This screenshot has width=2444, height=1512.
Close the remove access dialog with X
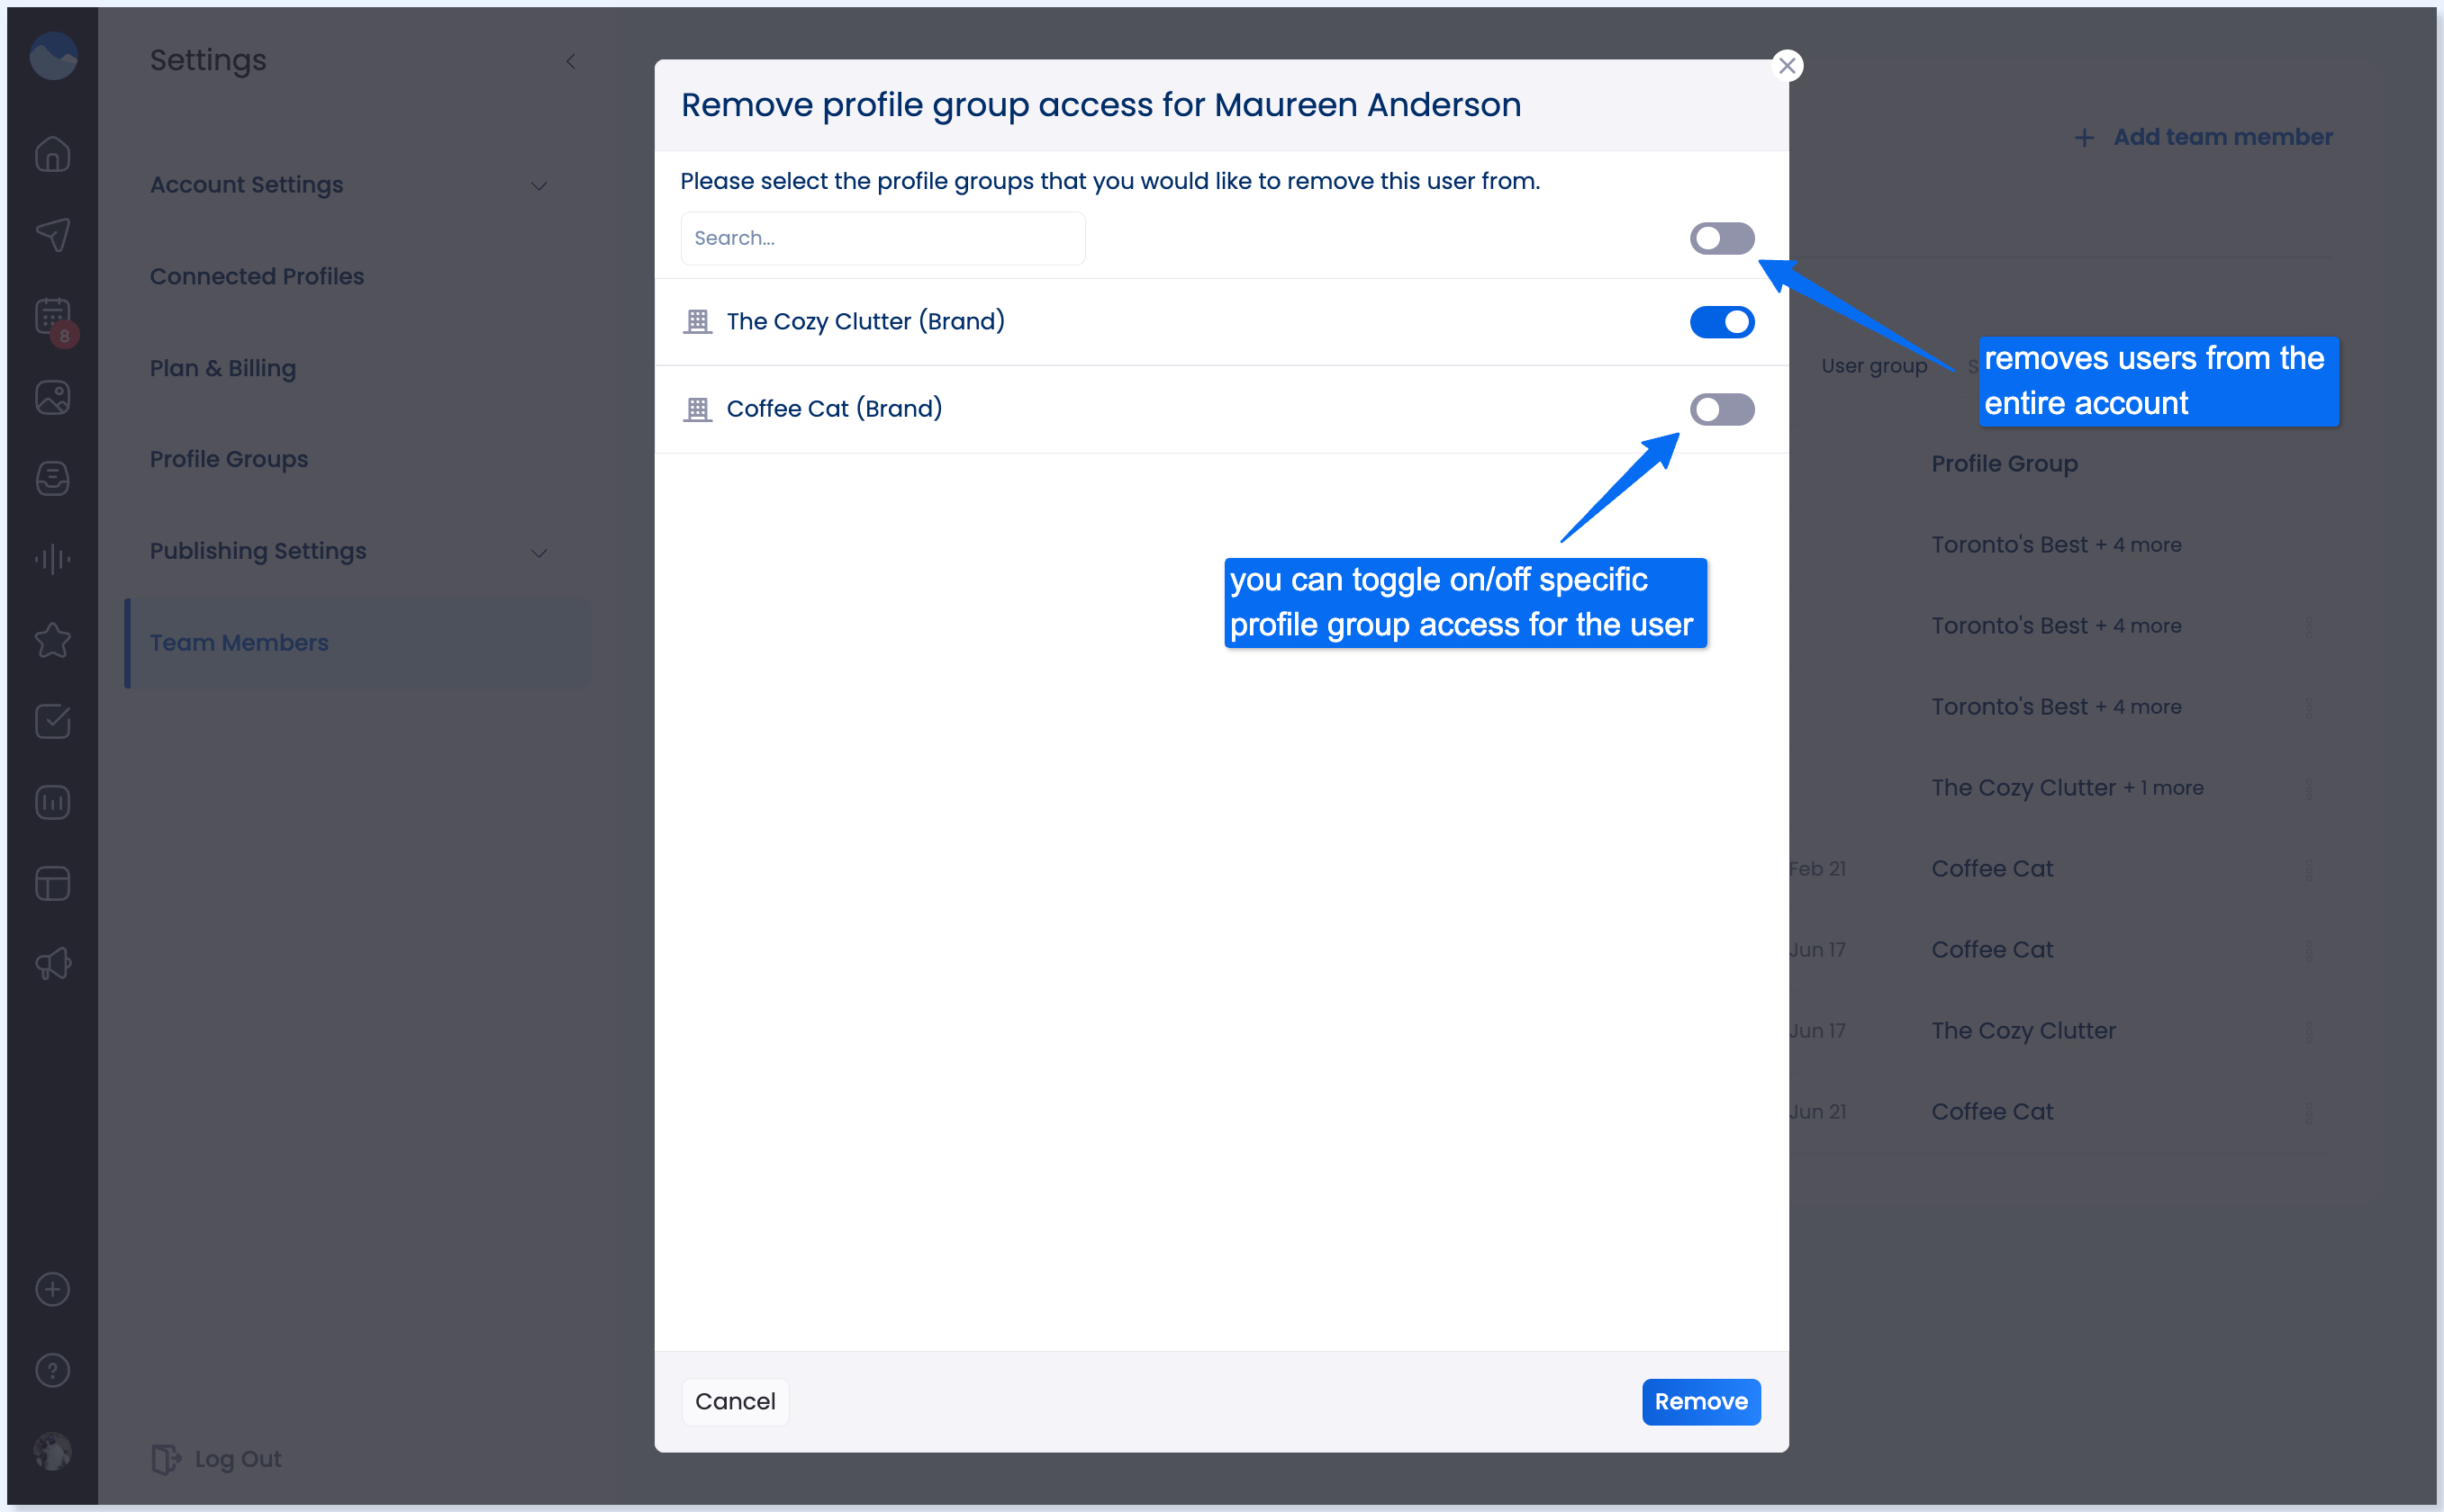pyautogui.click(x=1787, y=66)
